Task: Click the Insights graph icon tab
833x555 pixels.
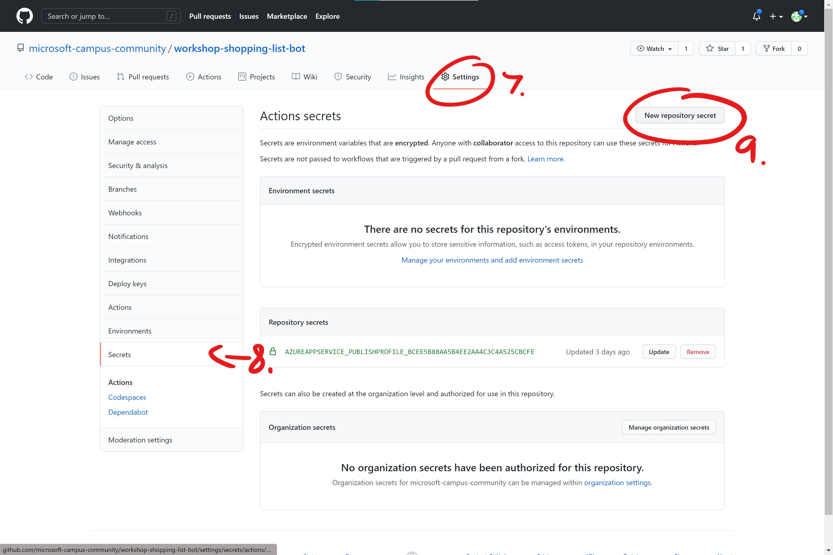Action: pyautogui.click(x=406, y=77)
